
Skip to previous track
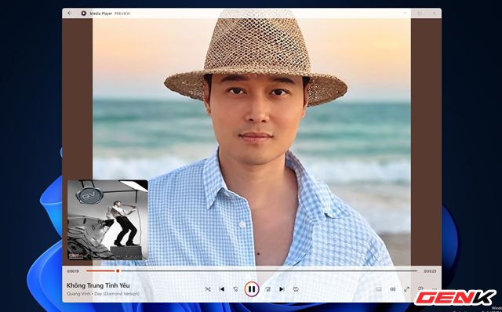pos(221,289)
